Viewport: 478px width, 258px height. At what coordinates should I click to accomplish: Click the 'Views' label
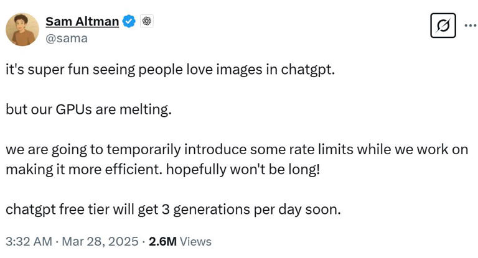click(x=195, y=241)
